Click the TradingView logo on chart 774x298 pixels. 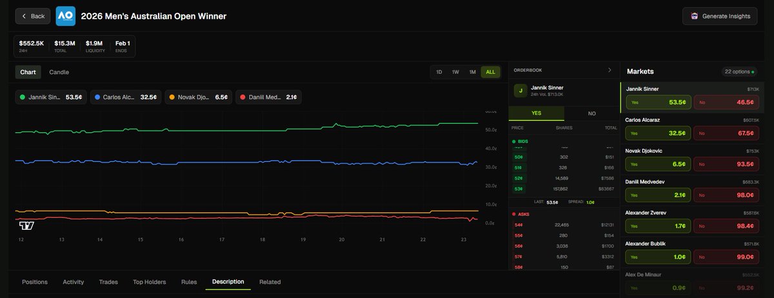pos(26,226)
